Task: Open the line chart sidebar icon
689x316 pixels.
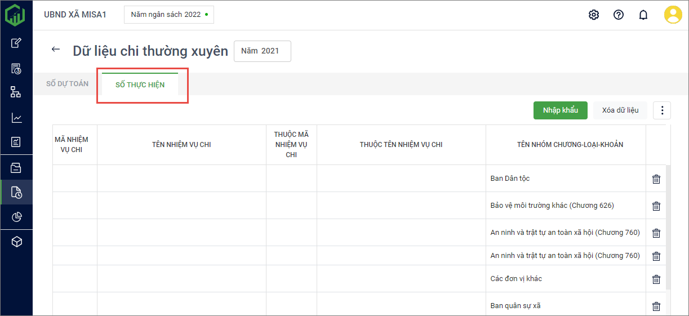Action: (x=16, y=118)
